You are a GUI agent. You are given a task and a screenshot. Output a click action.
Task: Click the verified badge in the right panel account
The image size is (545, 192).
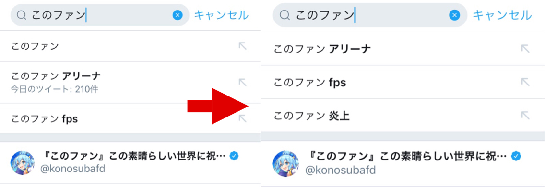[x=516, y=156]
